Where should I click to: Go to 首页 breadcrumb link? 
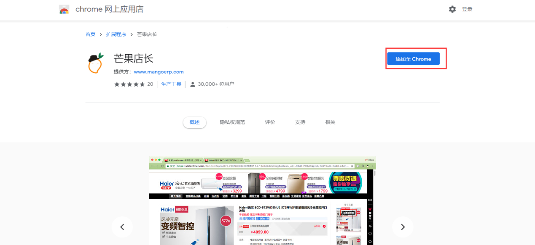point(90,34)
